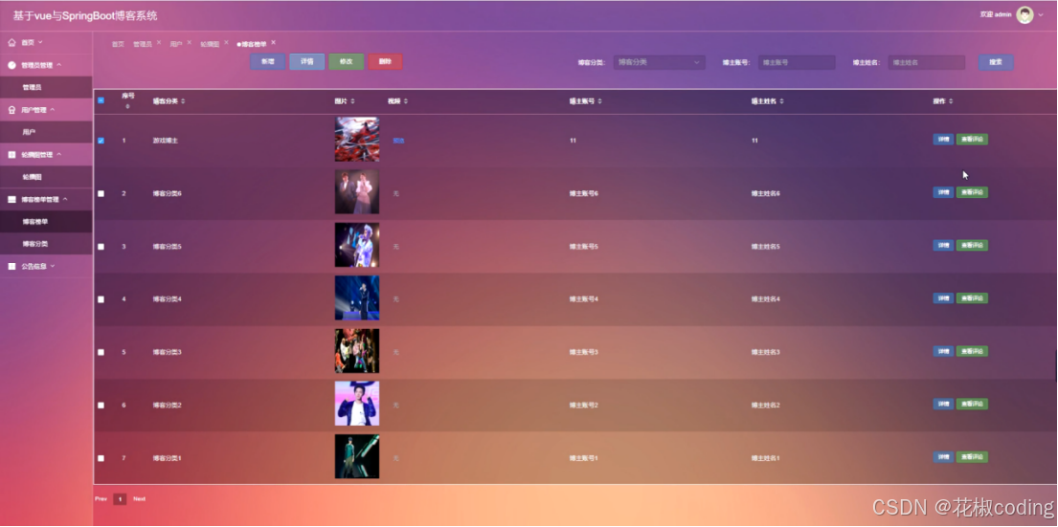Sort by the 操作 column arrows
The height and width of the screenshot is (527, 1058).
click(951, 101)
